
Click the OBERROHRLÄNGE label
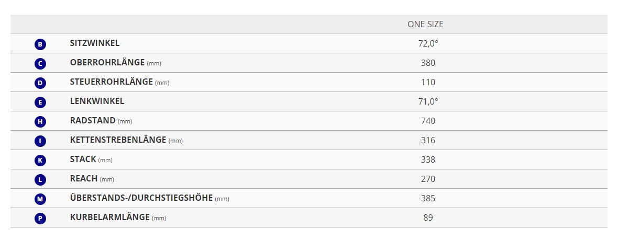[x=107, y=63]
